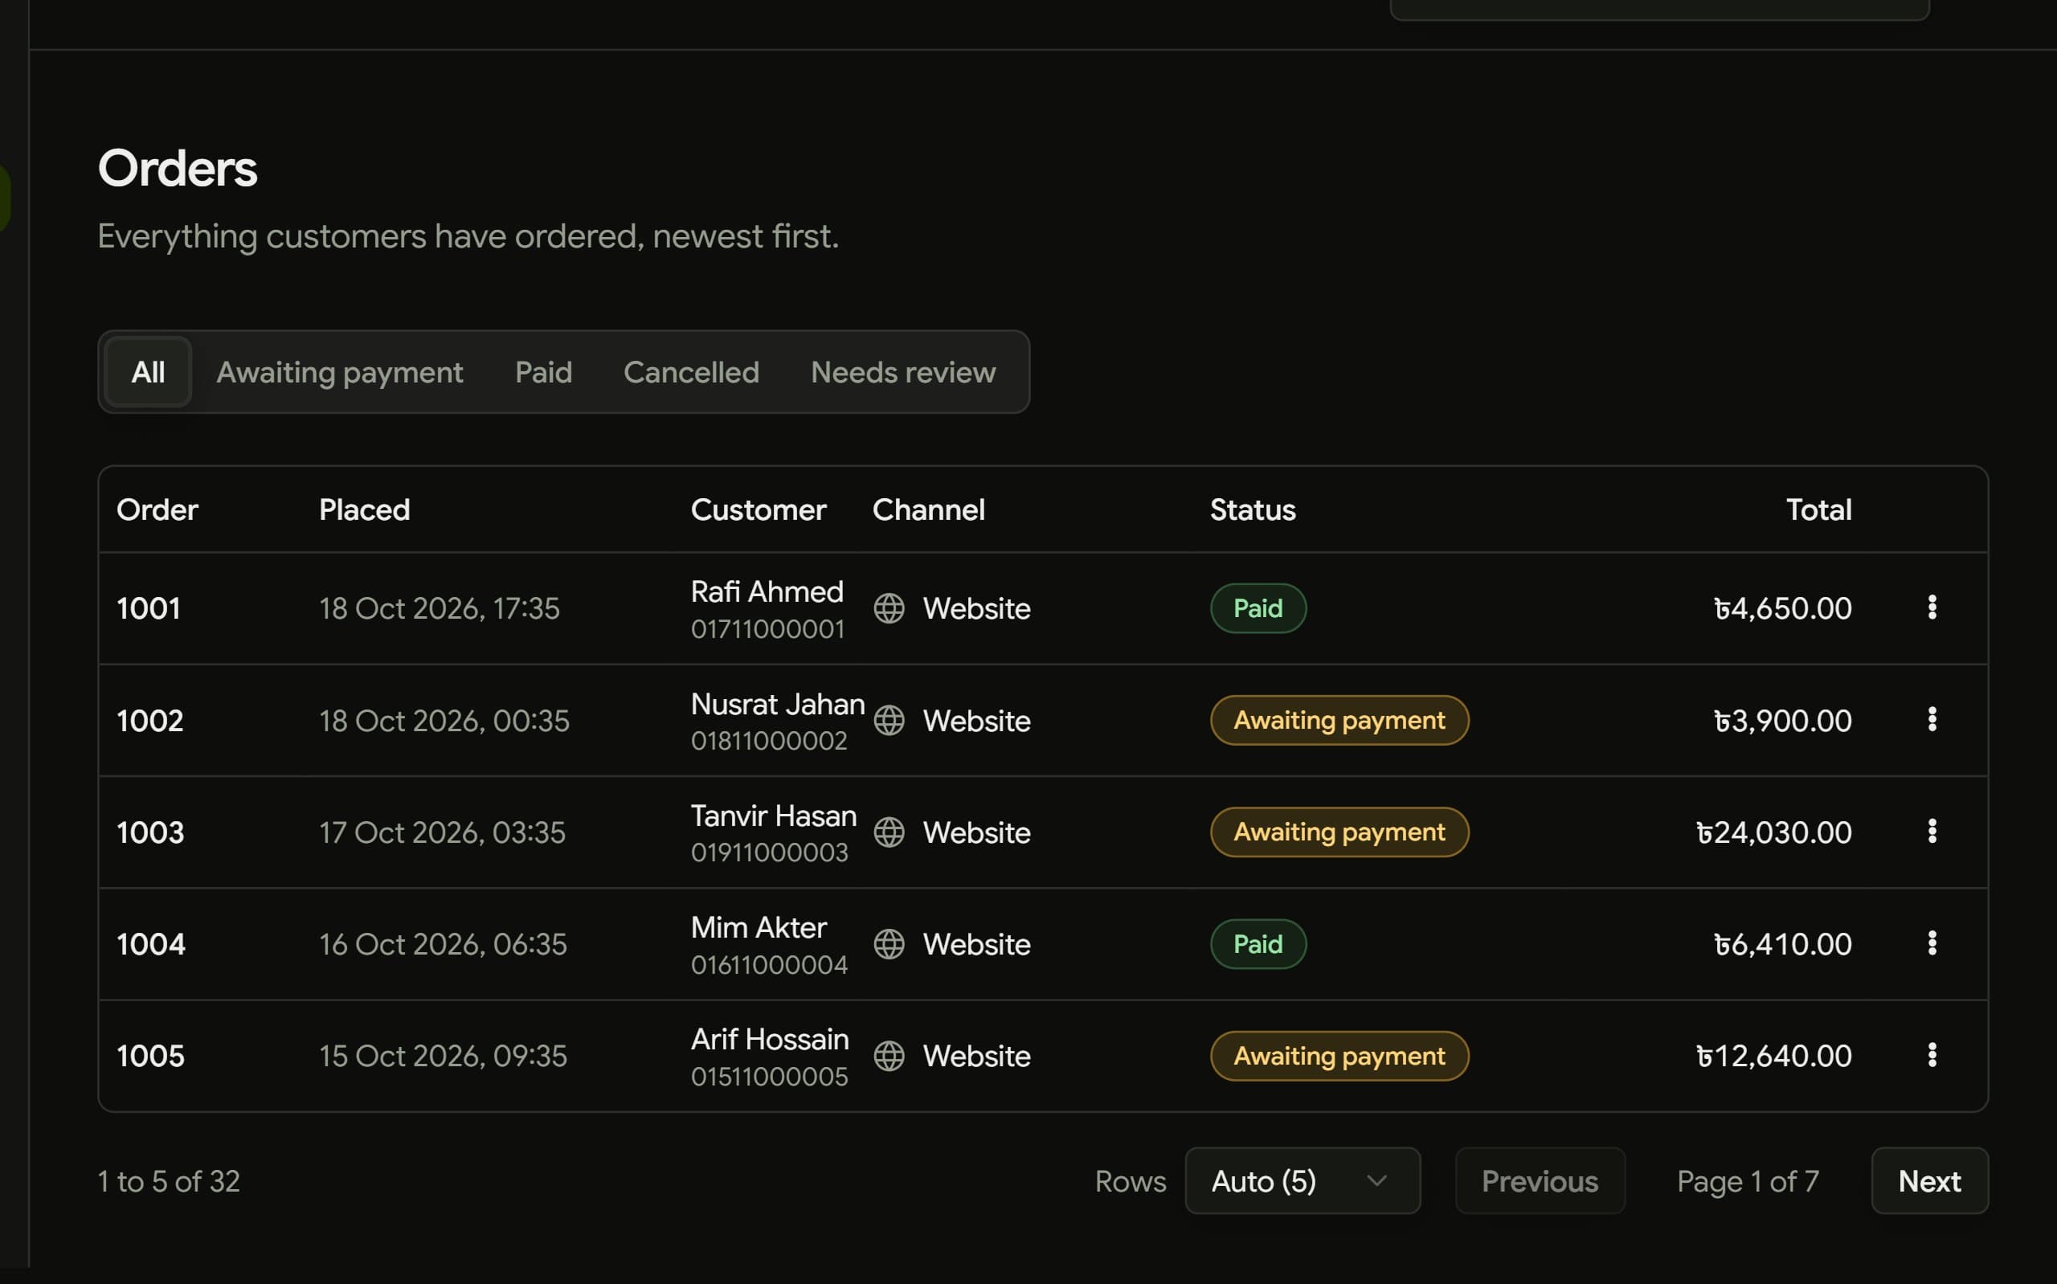The height and width of the screenshot is (1284, 2057).
Task: Switch to the Awaiting payment tab
Action: (340, 372)
